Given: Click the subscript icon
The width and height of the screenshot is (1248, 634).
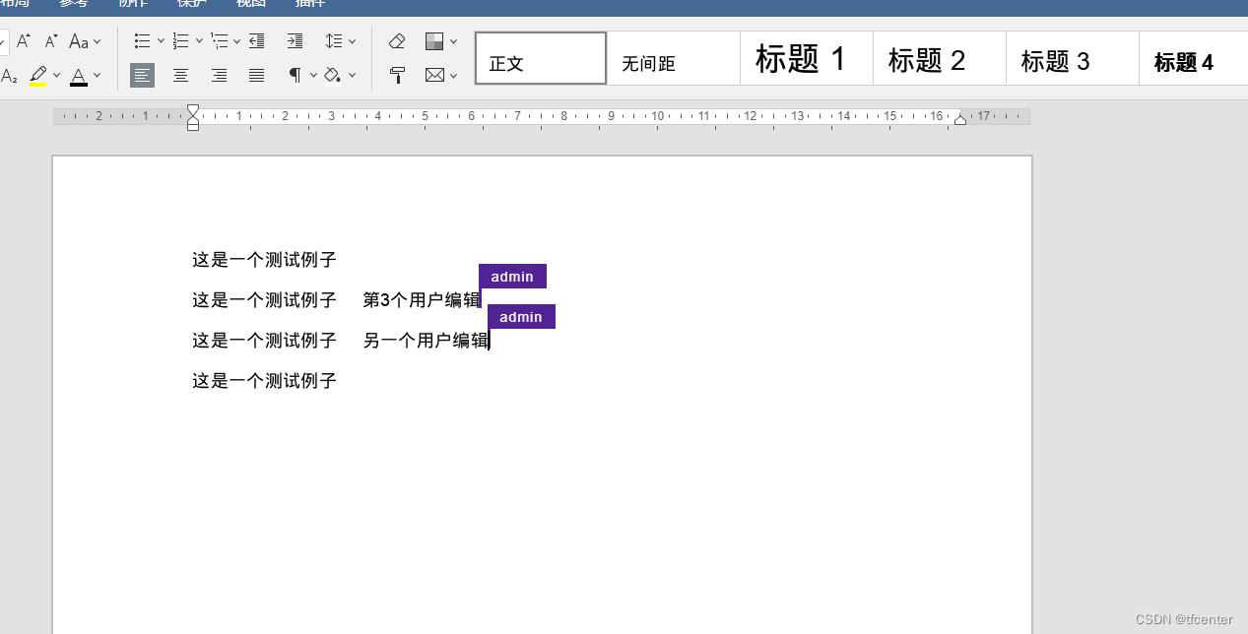Looking at the screenshot, I should [x=8, y=77].
